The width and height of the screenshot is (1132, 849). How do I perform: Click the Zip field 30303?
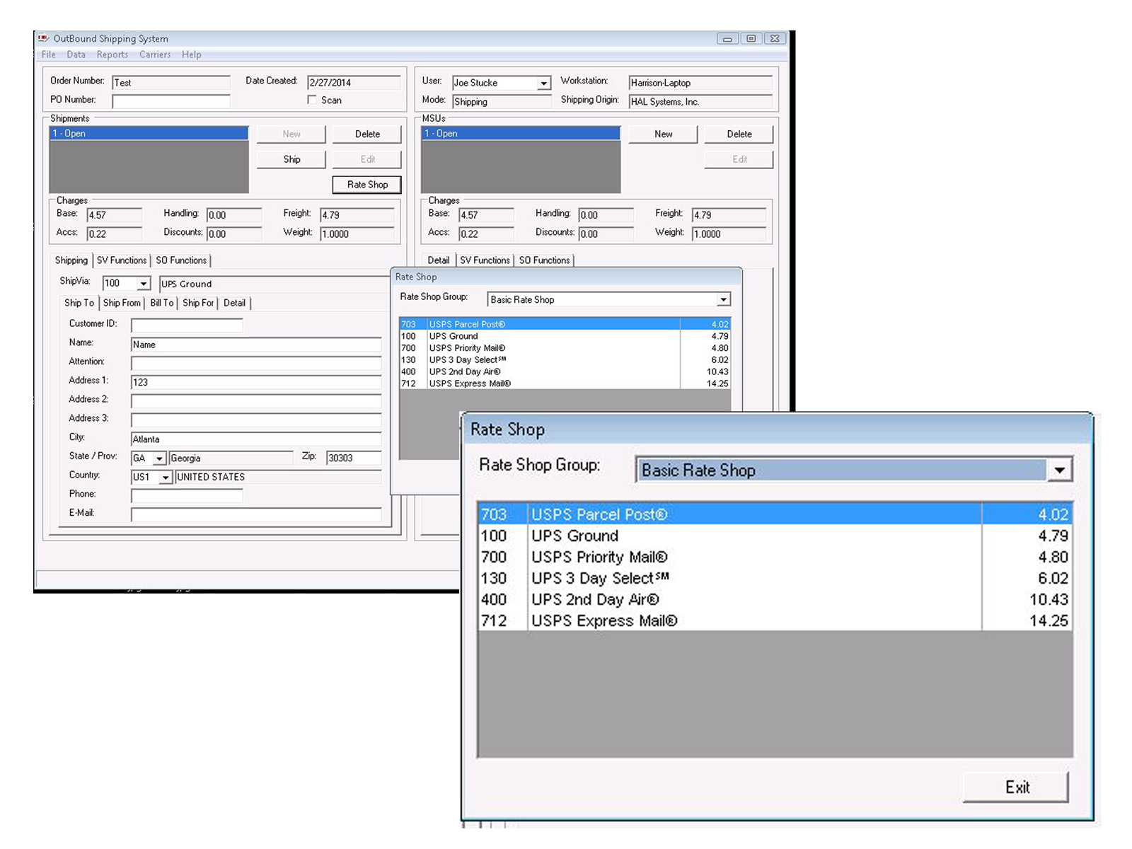tap(354, 458)
